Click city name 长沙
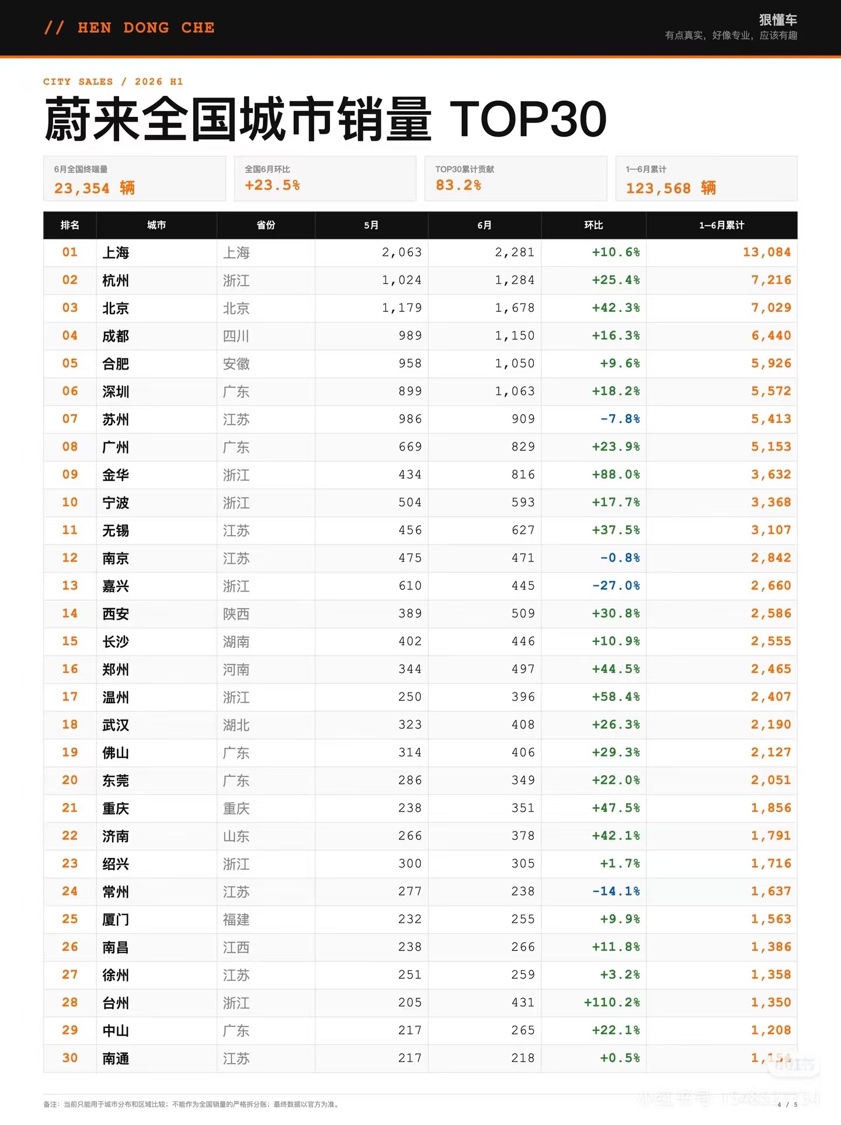841x1125 pixels. [116, 642]
